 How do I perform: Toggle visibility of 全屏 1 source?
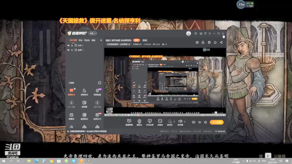pos(68,50)
